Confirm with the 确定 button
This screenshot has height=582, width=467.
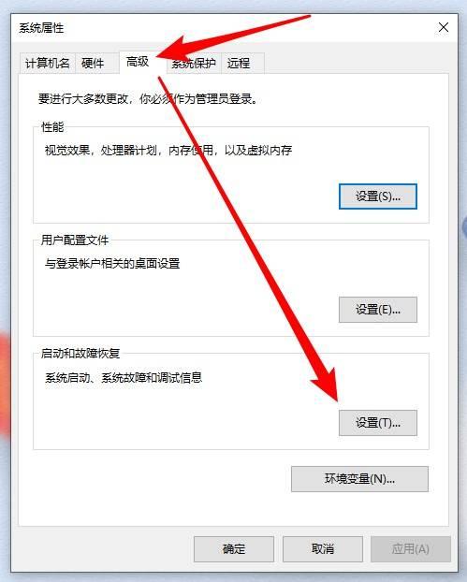(x=234, y=548)
